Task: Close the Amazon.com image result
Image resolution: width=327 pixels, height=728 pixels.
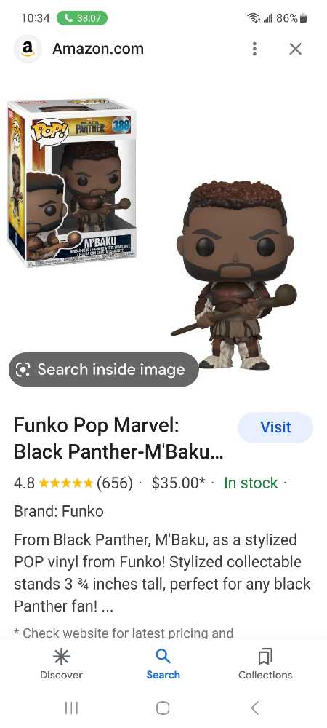Action: 295,49
